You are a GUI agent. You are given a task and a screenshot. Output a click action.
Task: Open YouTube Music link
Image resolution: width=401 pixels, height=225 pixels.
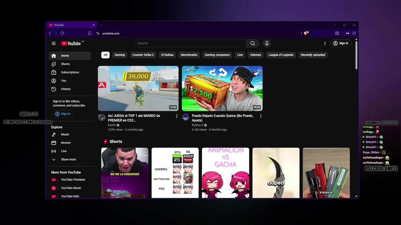[x=70, y=188]
